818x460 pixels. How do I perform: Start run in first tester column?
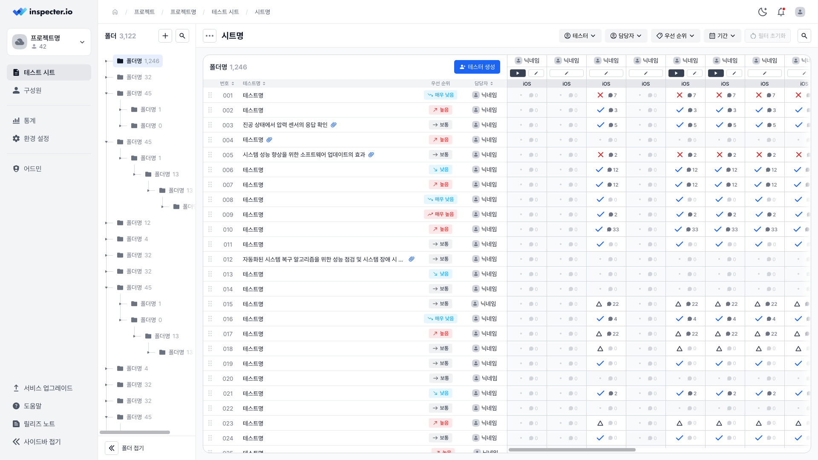click(518, 73)
